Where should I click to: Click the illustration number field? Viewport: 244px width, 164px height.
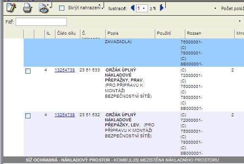pos(142,8)
